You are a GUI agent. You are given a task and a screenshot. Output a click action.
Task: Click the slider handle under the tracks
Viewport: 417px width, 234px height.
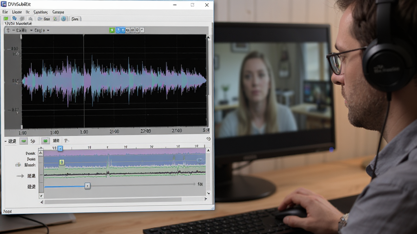pyautogui.click(x=87, y=186)
